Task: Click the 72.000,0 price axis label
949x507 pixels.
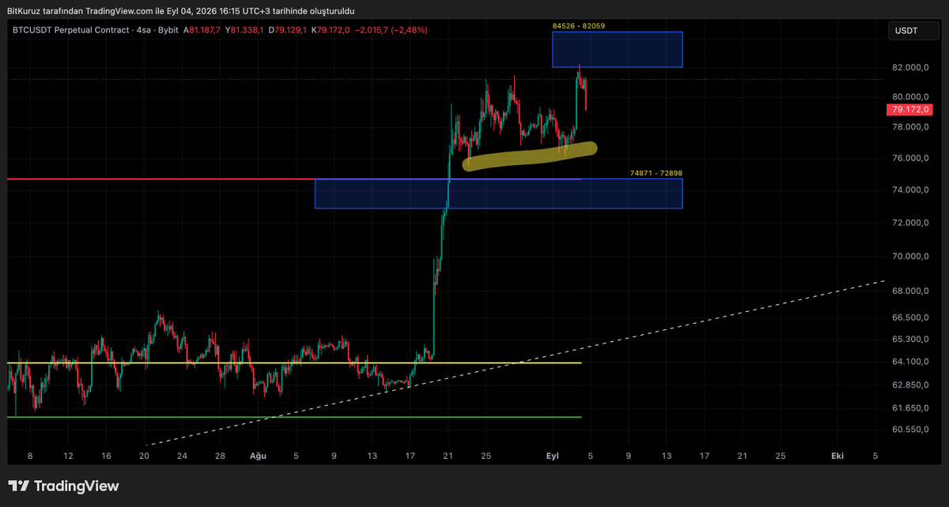Action: point(909,223)
